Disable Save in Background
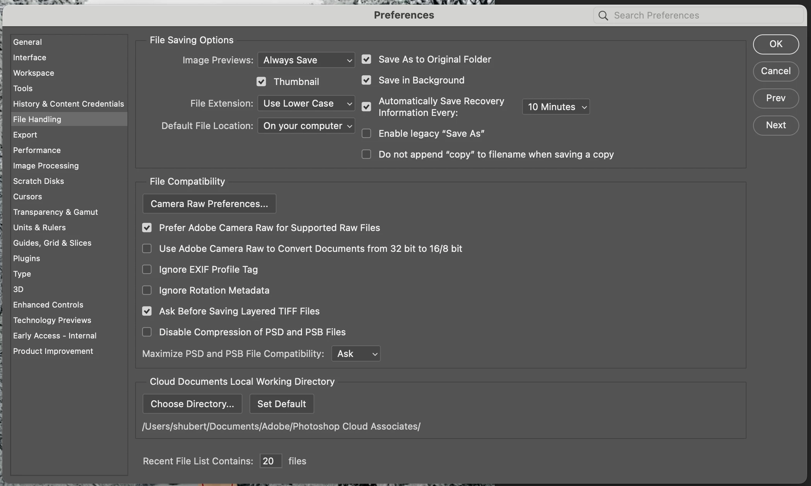 [x=366, y=80]
